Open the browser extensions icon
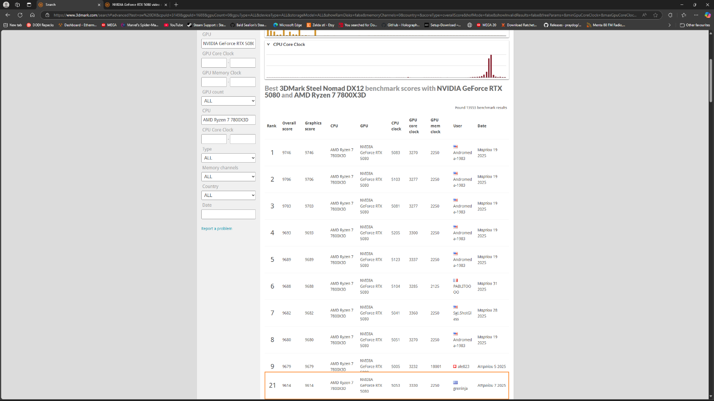 click(x=670, y=15)
